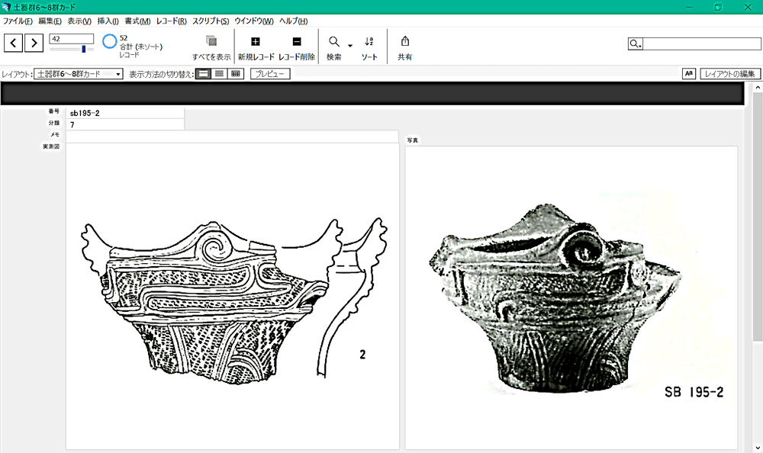
Task: Click the 分類 field containing 7
Action: 125,124
